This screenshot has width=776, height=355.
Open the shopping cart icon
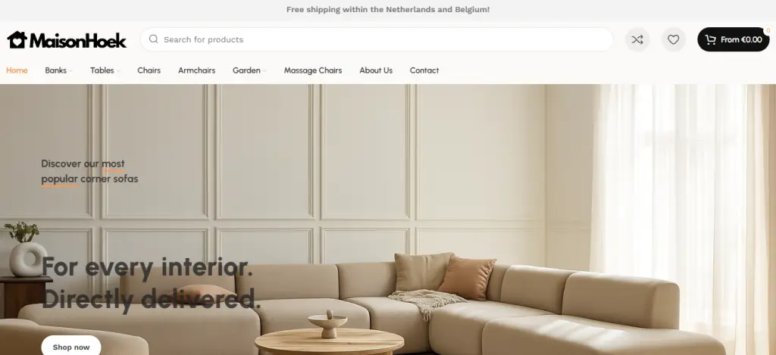pyautogui.click(x=710, y=39)
